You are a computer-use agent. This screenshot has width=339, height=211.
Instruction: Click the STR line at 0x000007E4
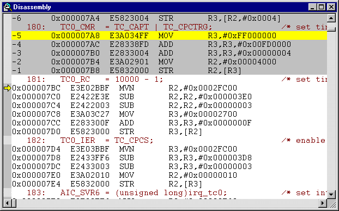169,184
